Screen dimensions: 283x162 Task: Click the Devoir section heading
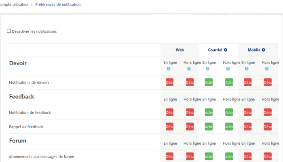18,63
